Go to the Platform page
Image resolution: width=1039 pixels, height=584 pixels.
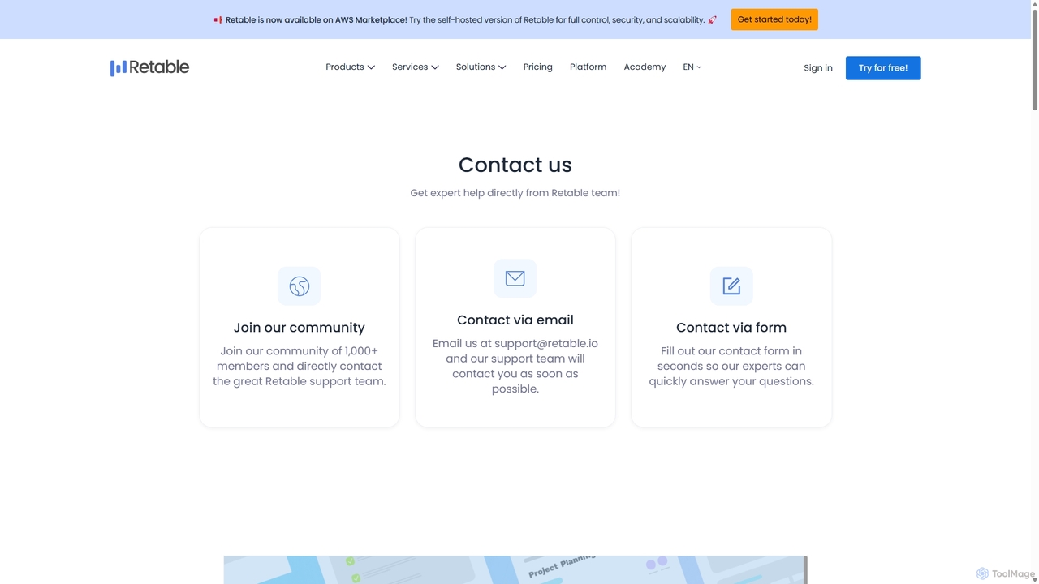coord(588,67)
